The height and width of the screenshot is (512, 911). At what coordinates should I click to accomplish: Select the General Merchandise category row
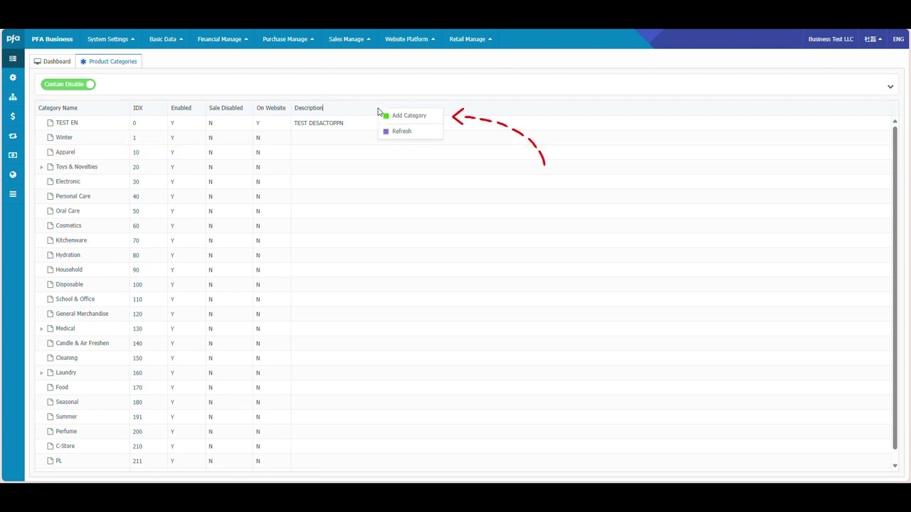point(463,314)
